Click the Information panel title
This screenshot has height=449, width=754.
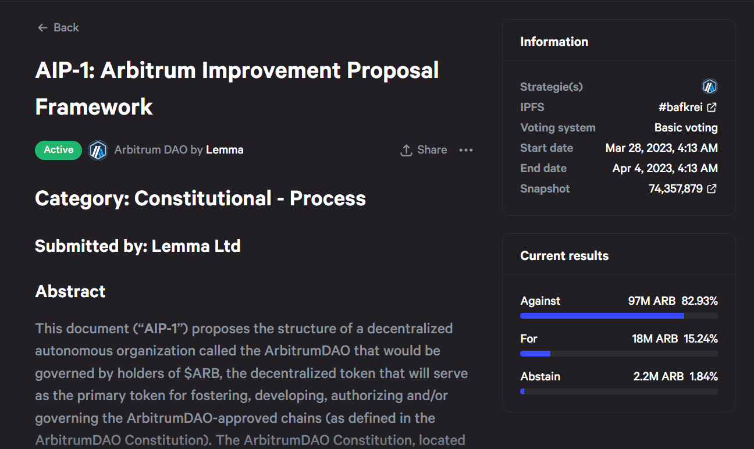click(554, 41)
